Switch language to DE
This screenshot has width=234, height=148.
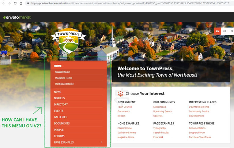point(224,31)
